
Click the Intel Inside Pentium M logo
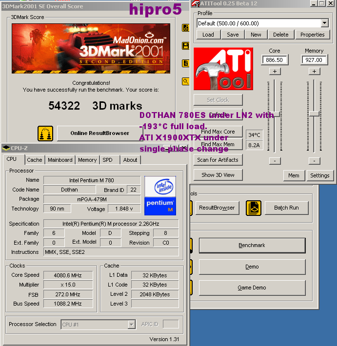click(x=160, y=195)
